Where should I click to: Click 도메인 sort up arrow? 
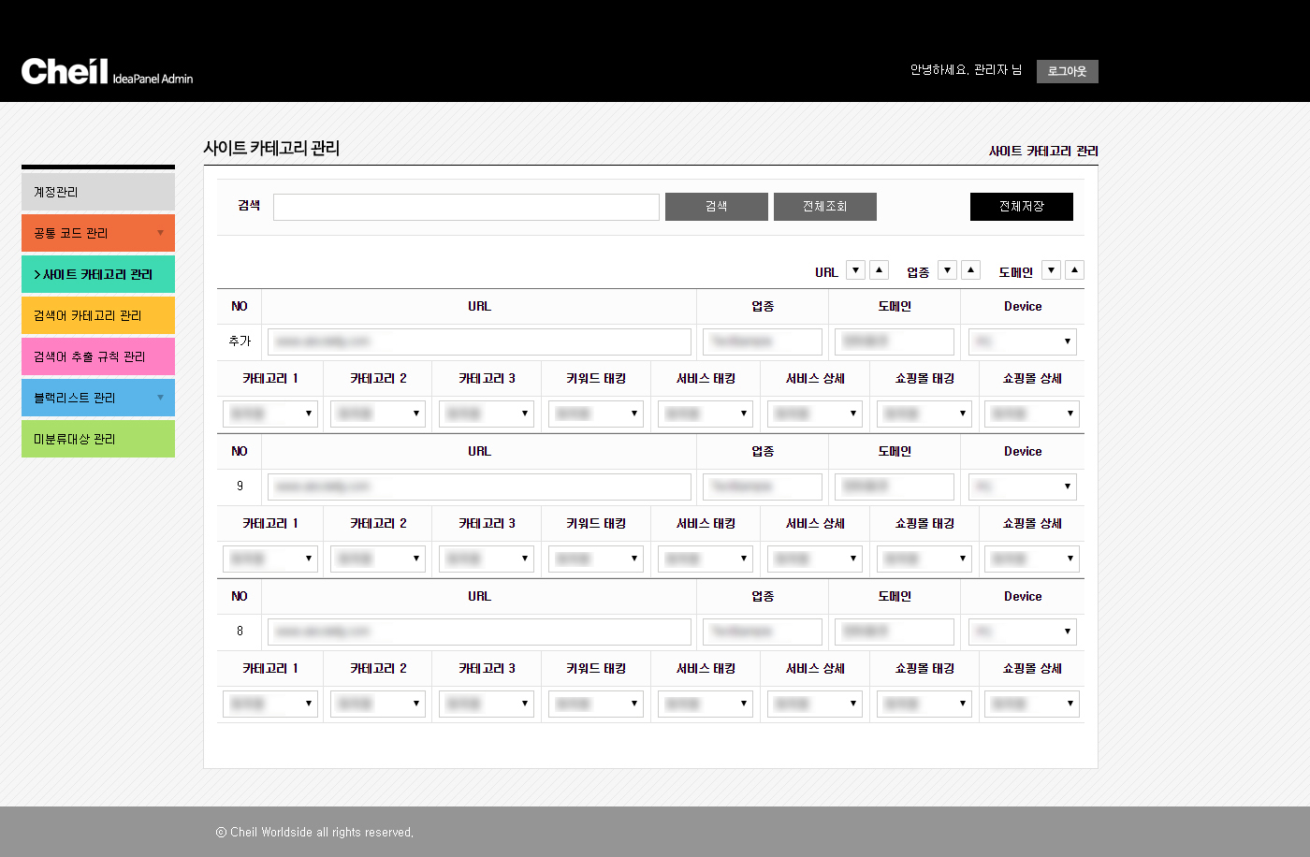pos(1074,270)
